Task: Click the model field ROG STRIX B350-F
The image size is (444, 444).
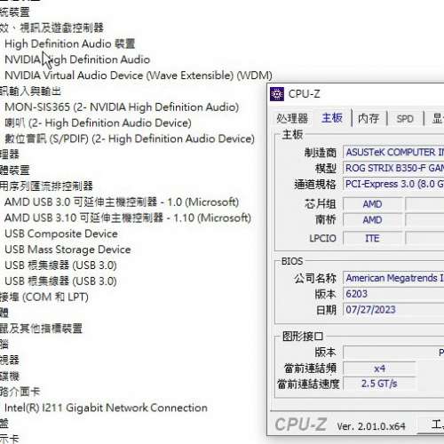Action: (x=393, y=168)
